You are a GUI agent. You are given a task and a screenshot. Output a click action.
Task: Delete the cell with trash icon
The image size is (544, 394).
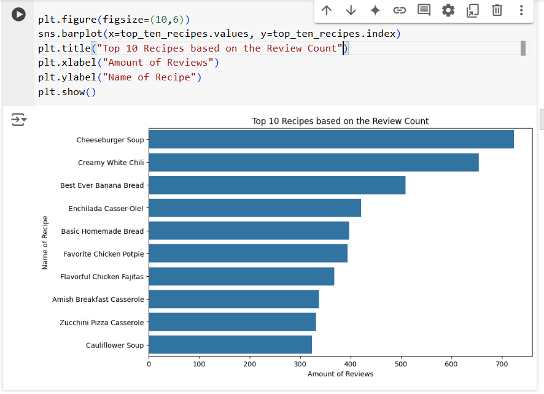(x=497, y=10)
